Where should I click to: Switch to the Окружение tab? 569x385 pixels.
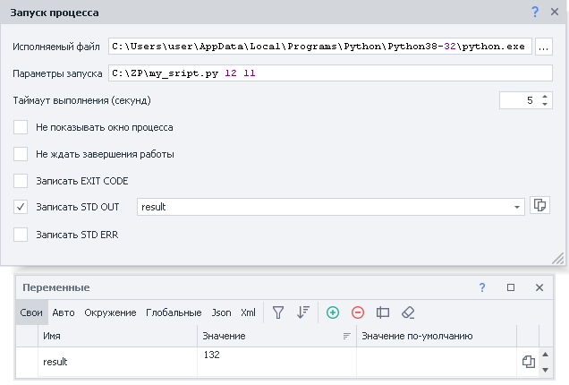(110, 312)
